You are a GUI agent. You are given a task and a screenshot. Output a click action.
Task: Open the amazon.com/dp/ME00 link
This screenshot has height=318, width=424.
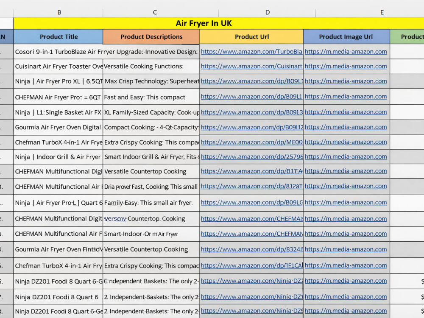251,142
